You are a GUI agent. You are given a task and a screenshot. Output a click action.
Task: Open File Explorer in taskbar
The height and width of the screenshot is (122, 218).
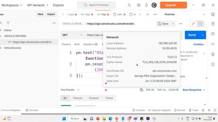pos(104,119)
